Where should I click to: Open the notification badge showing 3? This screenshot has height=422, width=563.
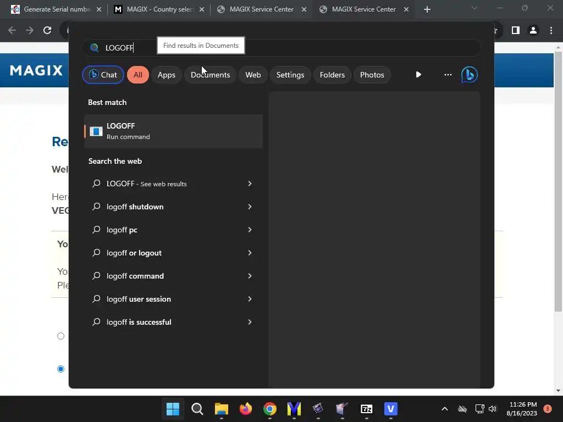pyautogui.click(x=547, y=409)
